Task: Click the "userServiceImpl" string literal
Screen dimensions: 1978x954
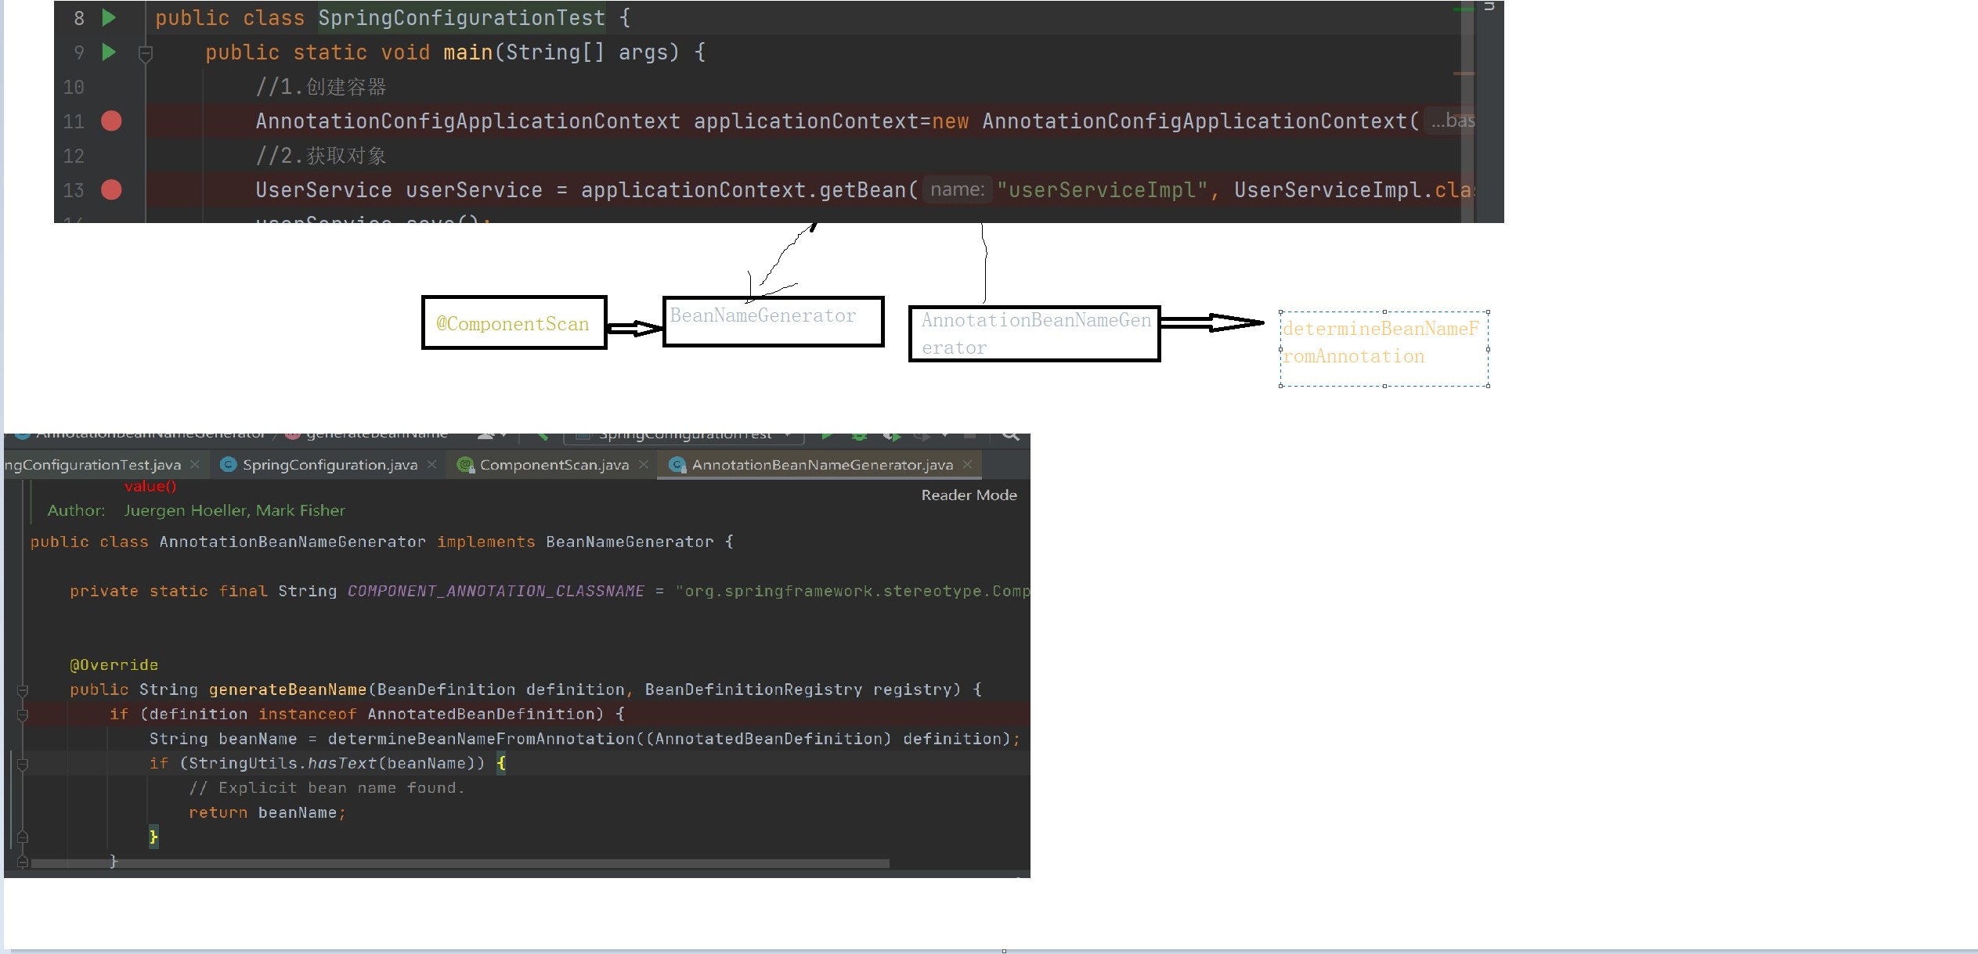Action: click(x=1103, y=190)
